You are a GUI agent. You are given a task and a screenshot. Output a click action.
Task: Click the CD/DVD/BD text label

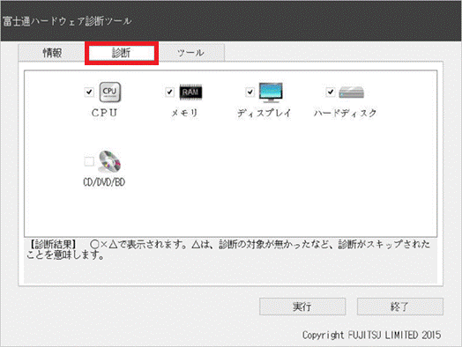point(104,182)
